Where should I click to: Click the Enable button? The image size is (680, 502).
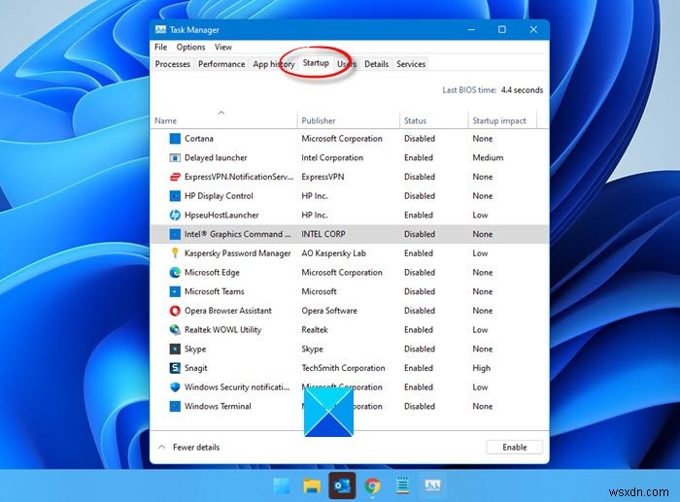tap(515, 447)
